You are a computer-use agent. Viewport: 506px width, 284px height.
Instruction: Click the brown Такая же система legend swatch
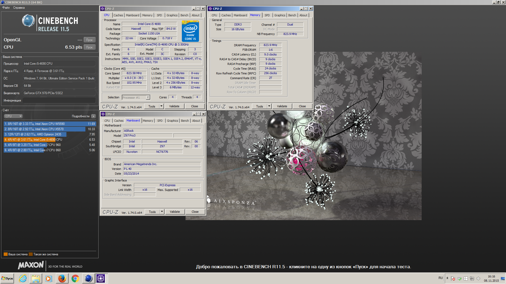coord(31,254)
